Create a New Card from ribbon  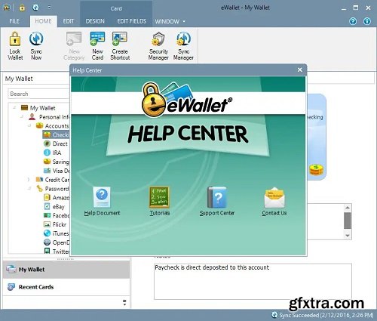pos(97,46)
